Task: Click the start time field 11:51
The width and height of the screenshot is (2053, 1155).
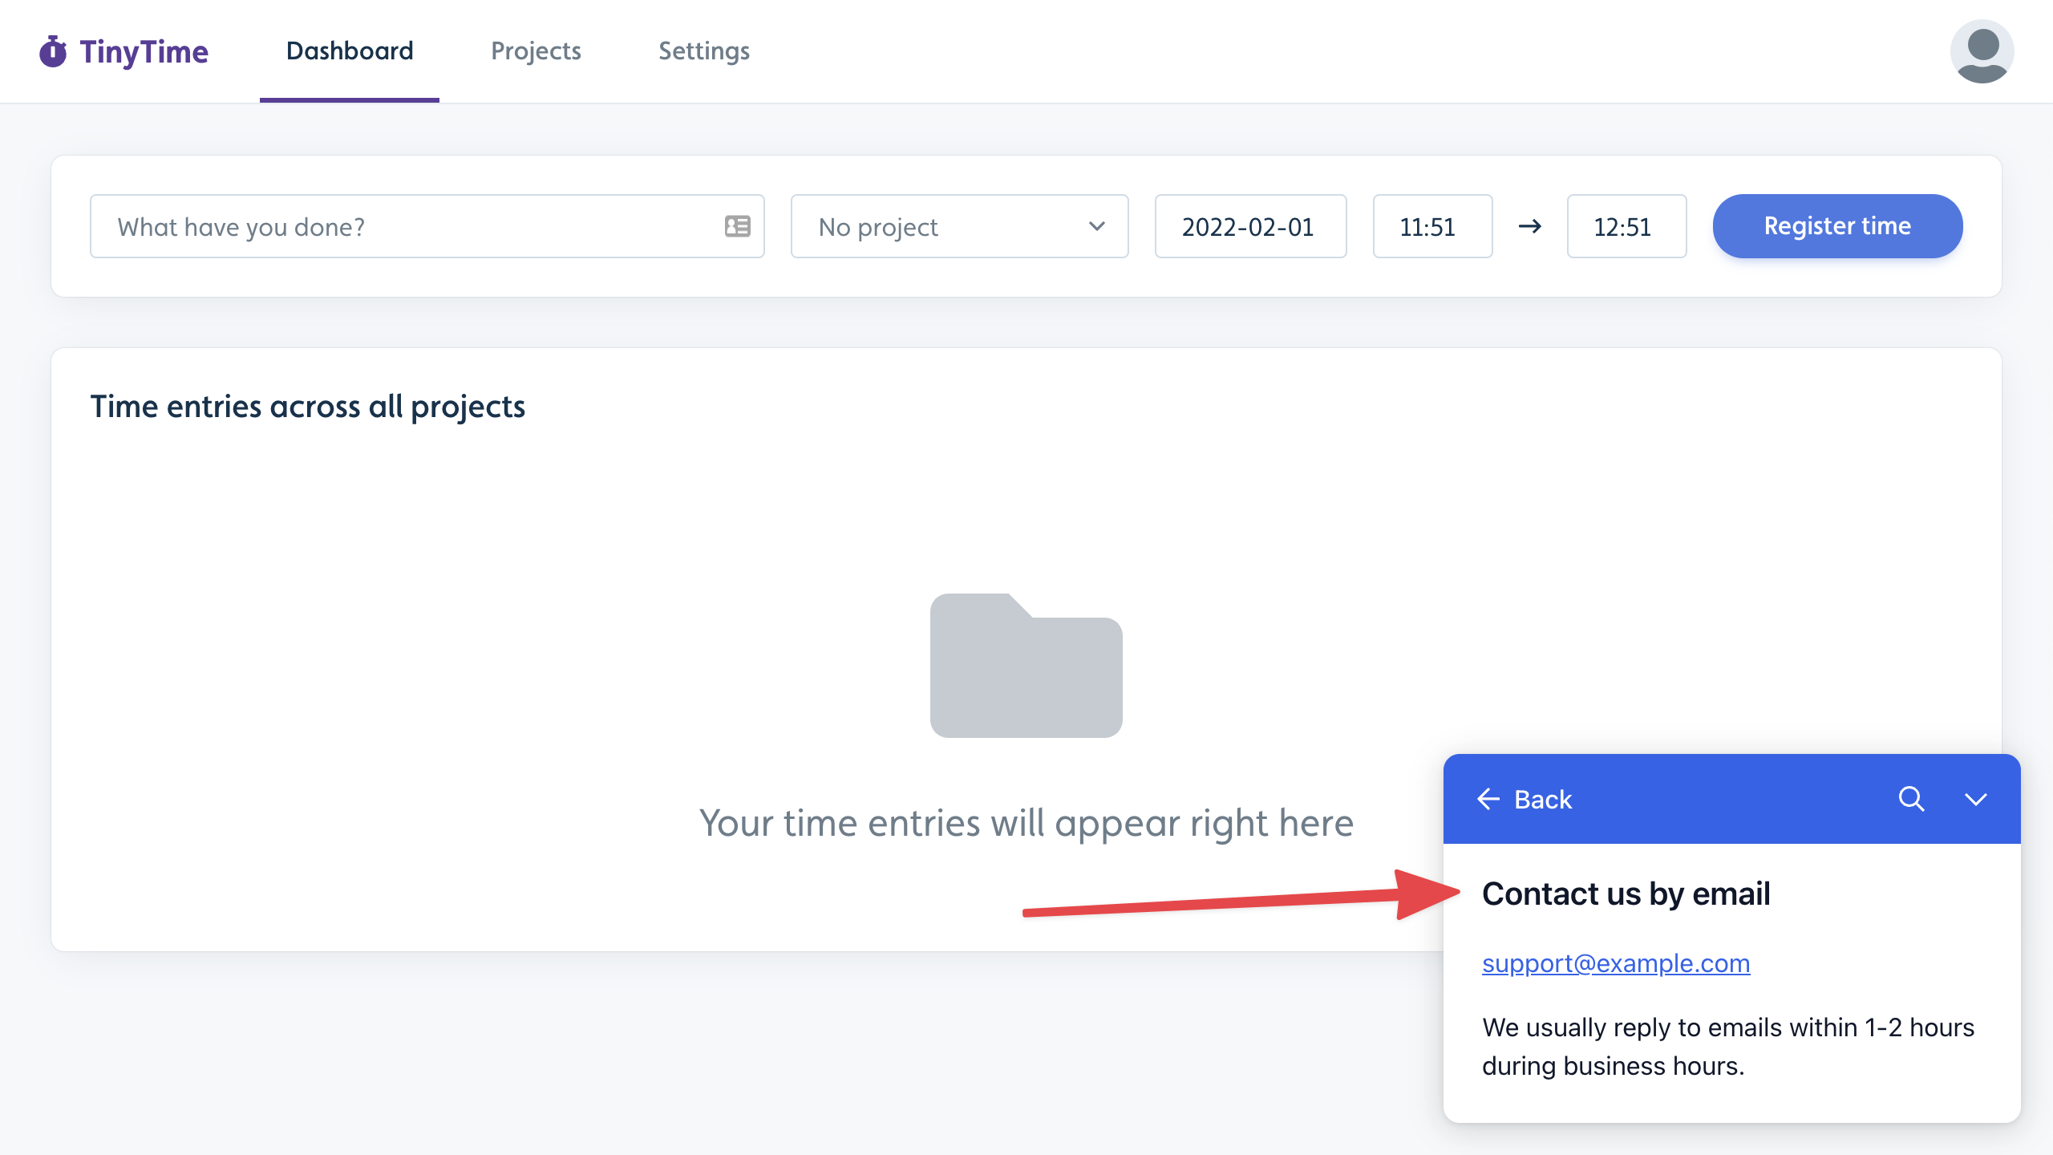Action: tap(1432, 226)
